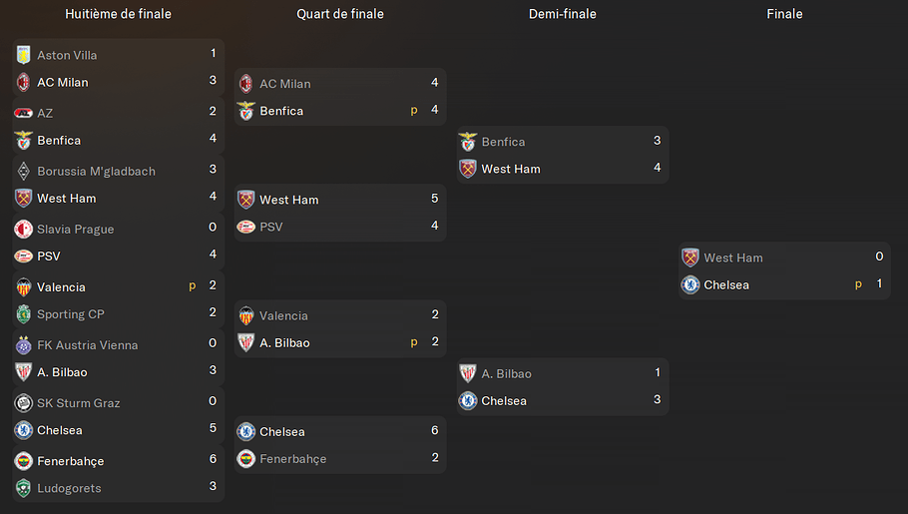Click the SK Sturm Graz logo
Viewport: 908px width, 514px height.
click(x=24, y=402)
